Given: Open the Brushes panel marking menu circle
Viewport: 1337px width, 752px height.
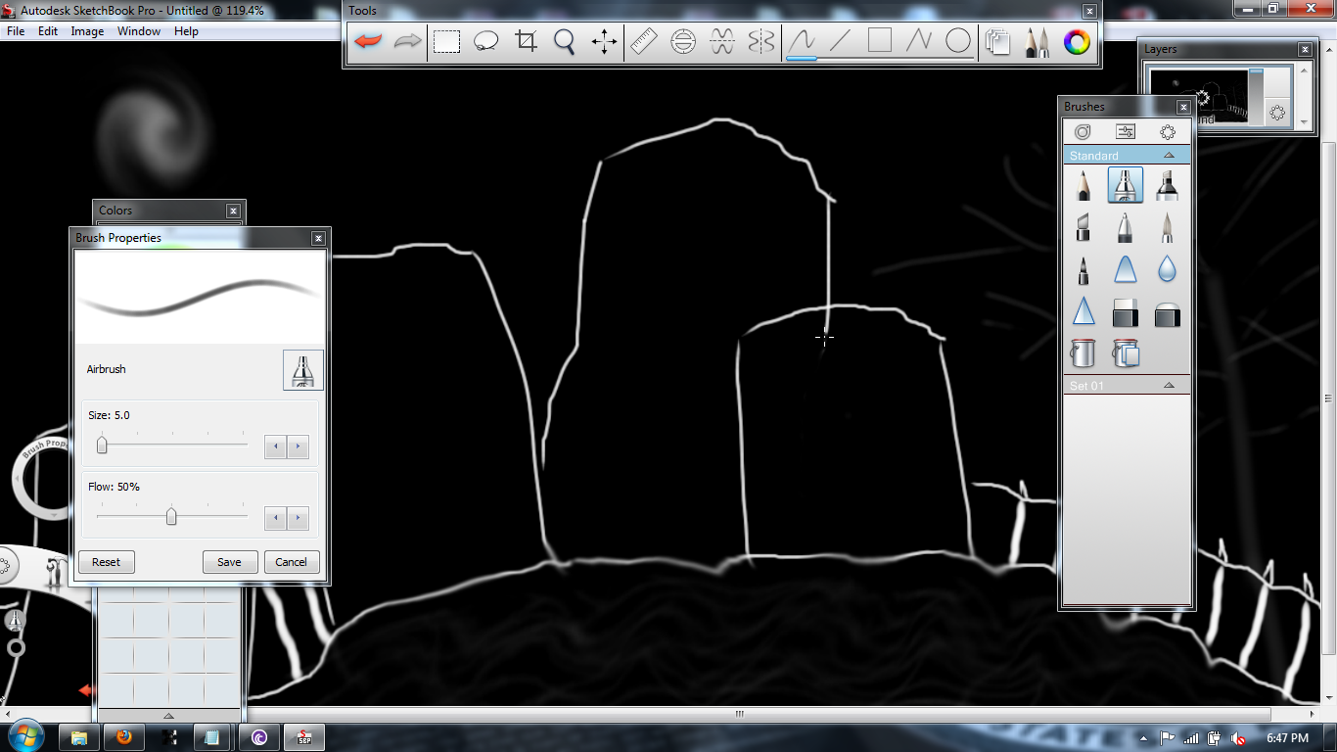Looking at the screenshot, I should [x=1168, y=131].
